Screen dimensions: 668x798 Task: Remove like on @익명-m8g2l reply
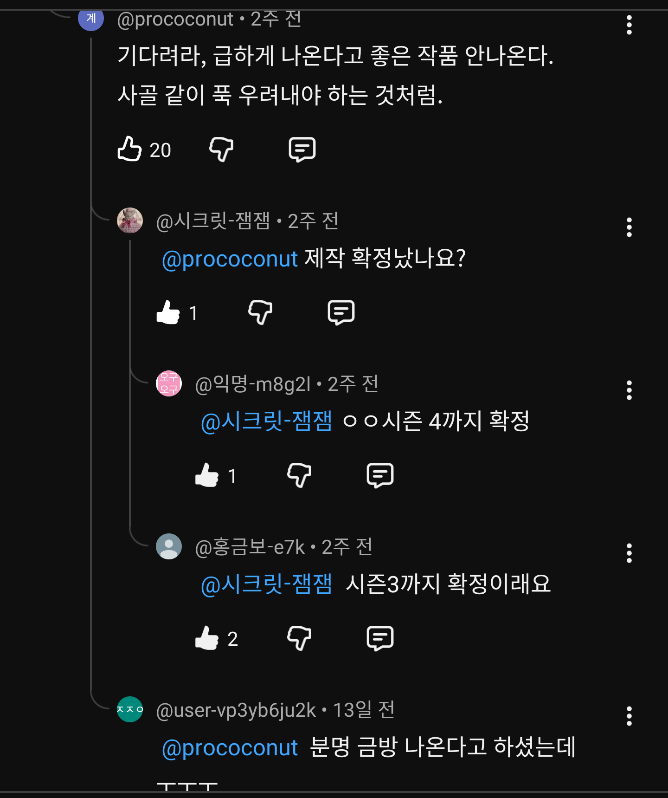(x=207, y=475)
